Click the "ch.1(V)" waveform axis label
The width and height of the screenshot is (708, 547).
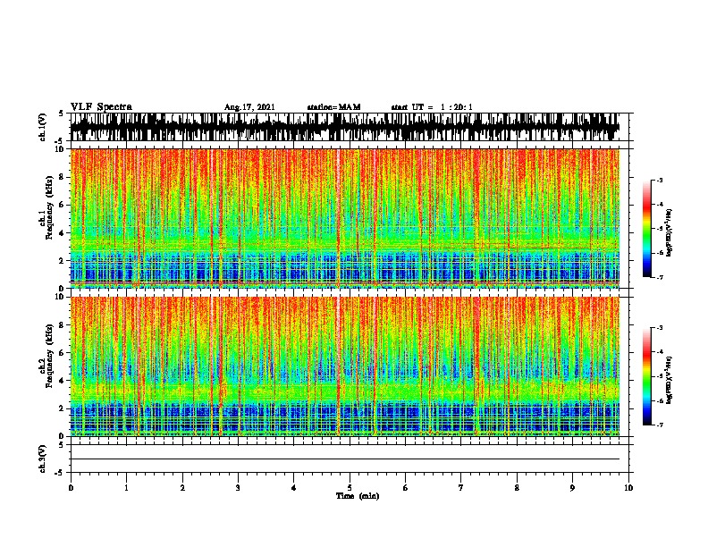click(x=42, y=127)
